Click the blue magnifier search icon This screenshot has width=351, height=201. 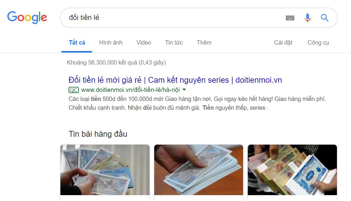pos(325,18)
